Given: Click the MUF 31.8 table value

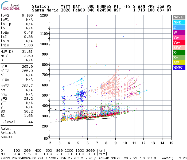Looking at the screenshot, I should [x=90, y=154].
